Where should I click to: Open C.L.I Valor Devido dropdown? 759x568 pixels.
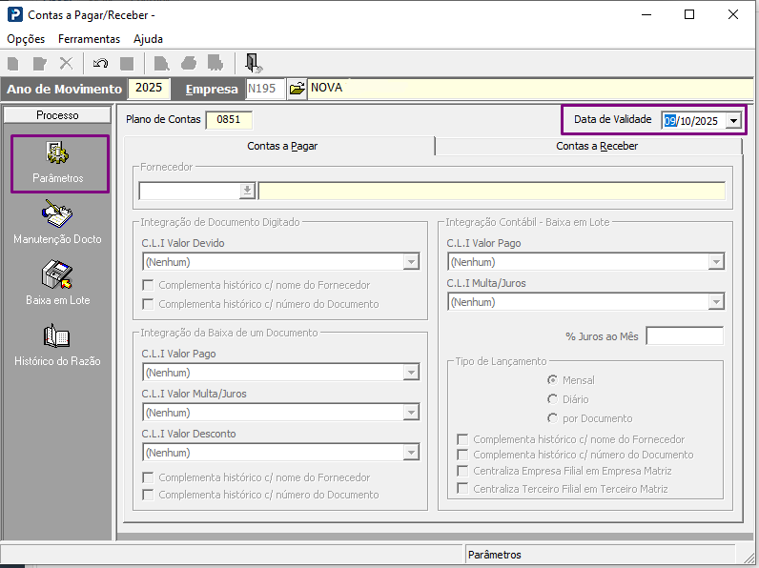[x=411, y=262]
